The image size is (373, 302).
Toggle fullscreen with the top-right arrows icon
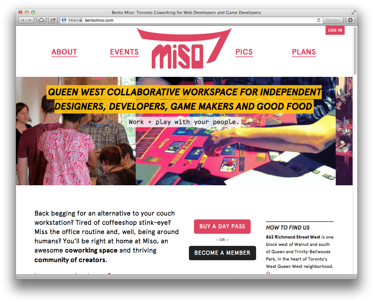[354, 12]
